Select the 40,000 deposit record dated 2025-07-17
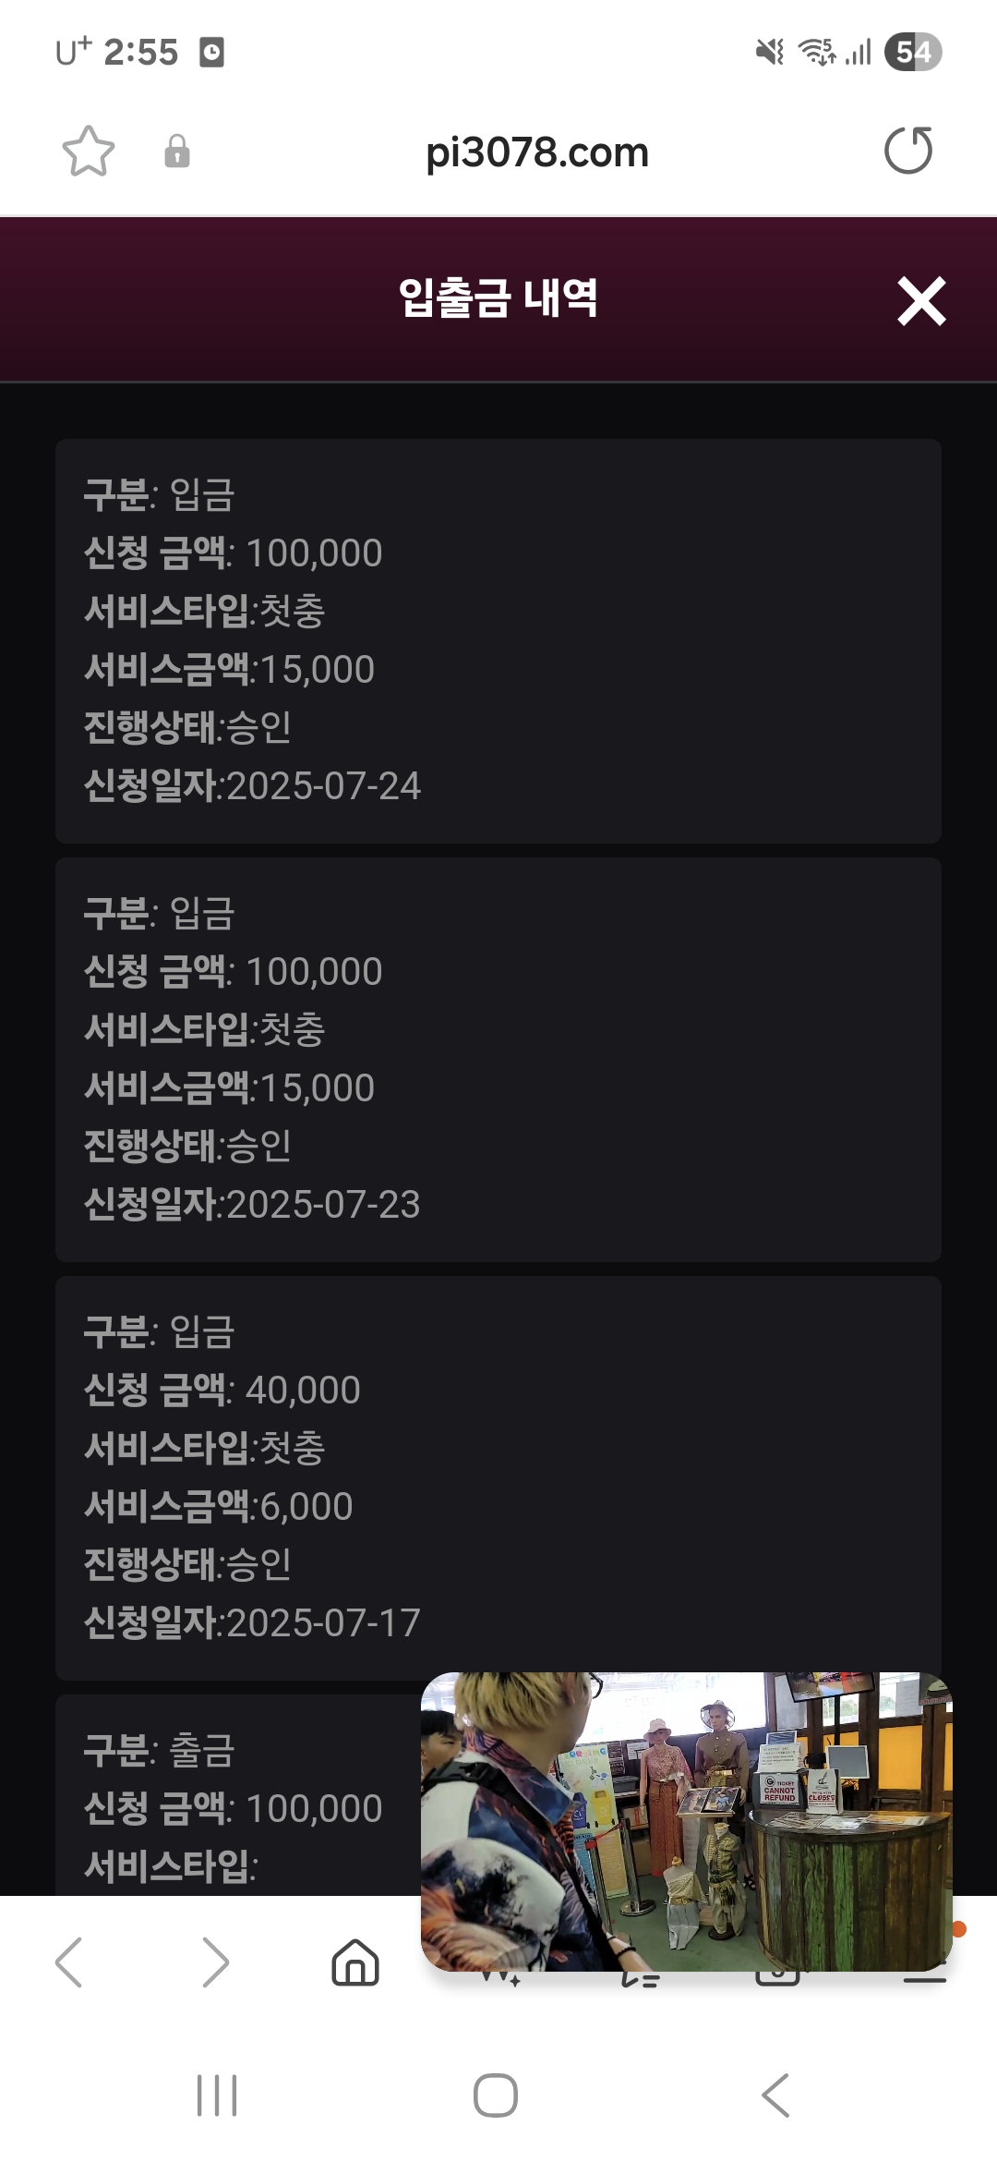 point(498,1477)
